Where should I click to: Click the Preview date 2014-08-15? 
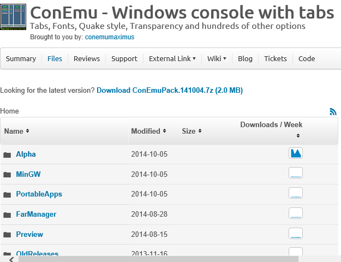tap(149, 234)
